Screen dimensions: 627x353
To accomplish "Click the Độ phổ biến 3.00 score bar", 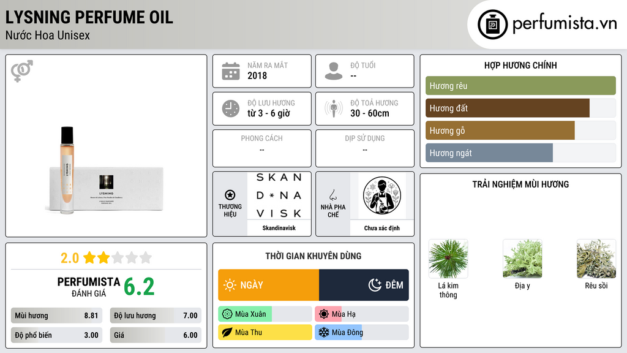I will point(56,335).
